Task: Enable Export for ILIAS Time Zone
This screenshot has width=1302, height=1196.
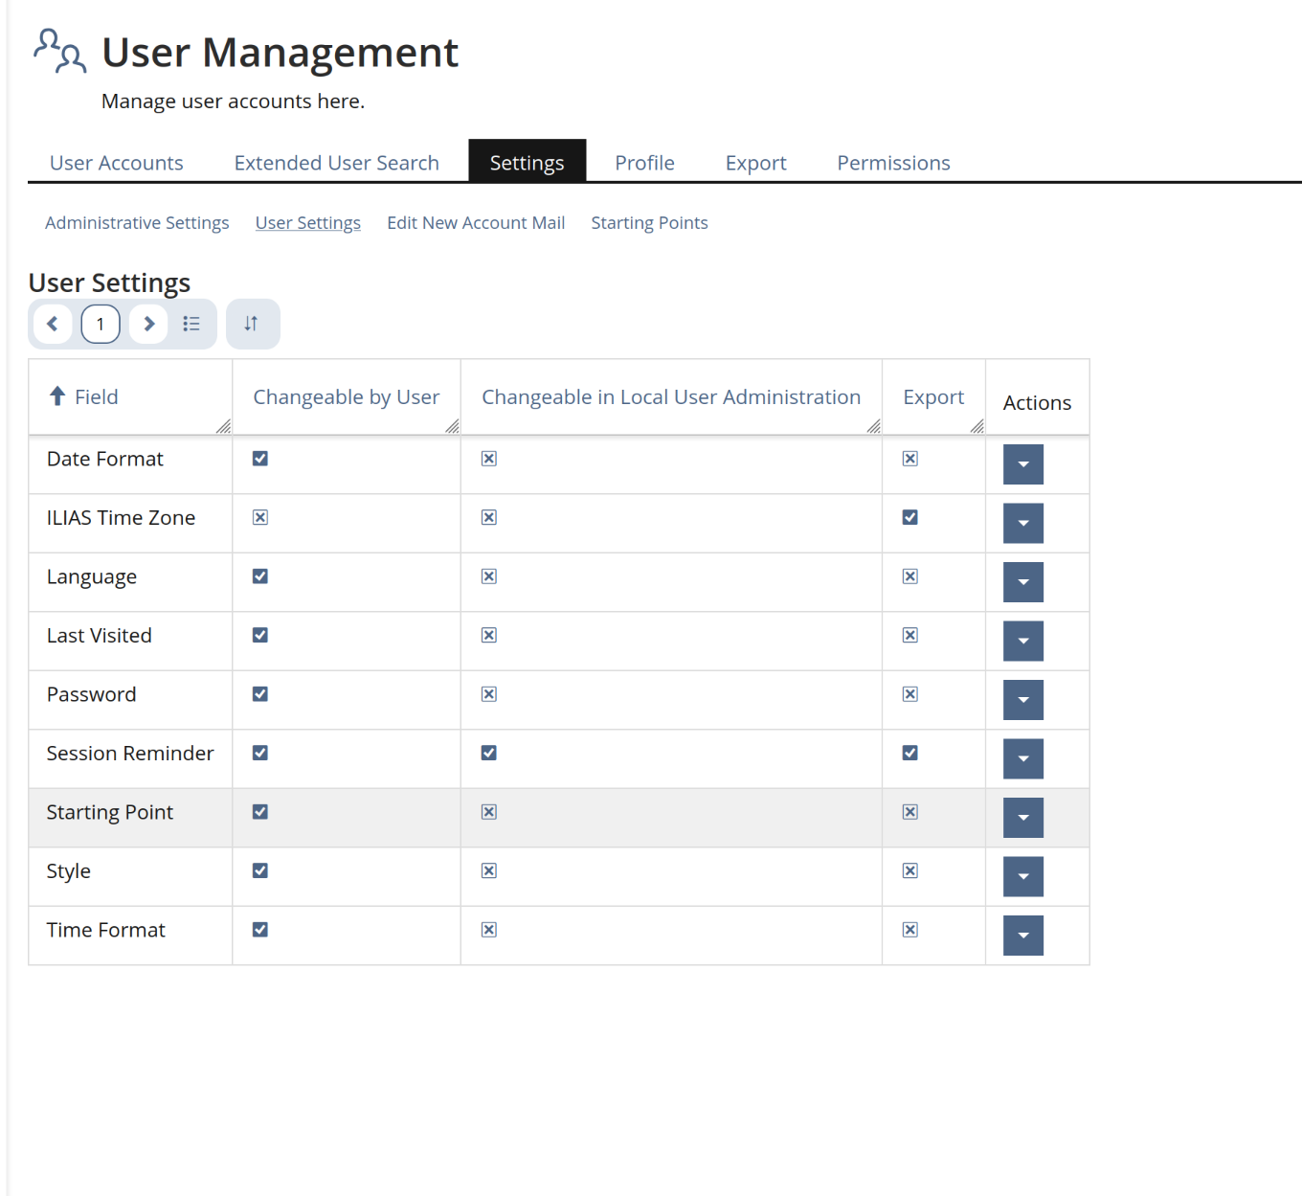Action: (x=909, y=517)
